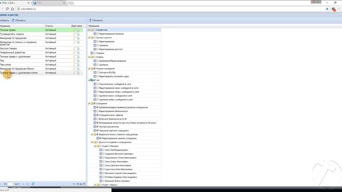Select Менеджер по поиску и созданию проектов row
Screen dimensions: 342x192
(x=42, y=43)
